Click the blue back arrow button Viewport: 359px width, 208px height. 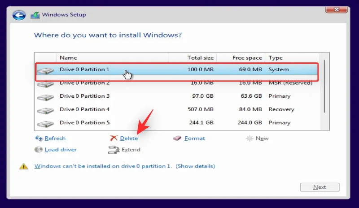click(x=19, y=15)
